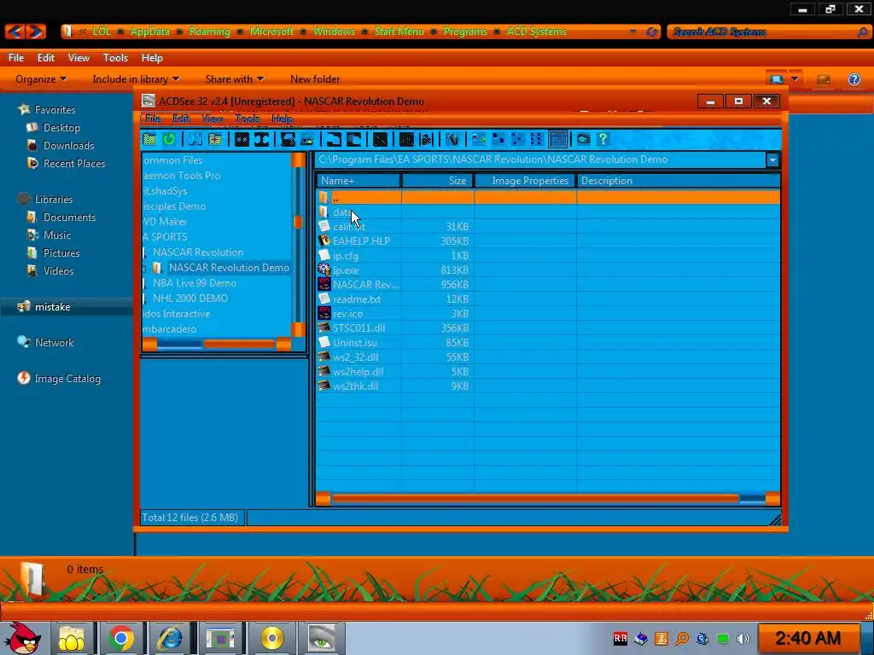This screenshot has height=655, width=874.
Task: Click the green Refresh icon in ACDSee toolbar
Action: (169, 139)
